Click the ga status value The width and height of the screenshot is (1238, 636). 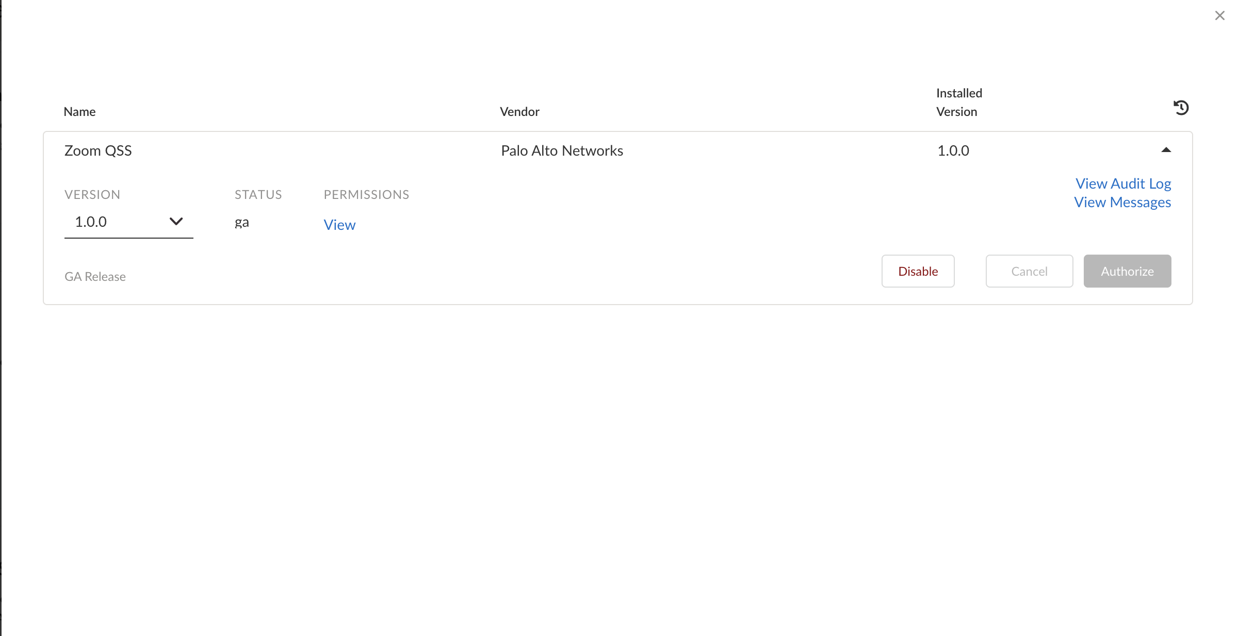pos(242,222)
